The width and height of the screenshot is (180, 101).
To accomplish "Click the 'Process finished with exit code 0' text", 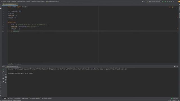I will 21,74.
